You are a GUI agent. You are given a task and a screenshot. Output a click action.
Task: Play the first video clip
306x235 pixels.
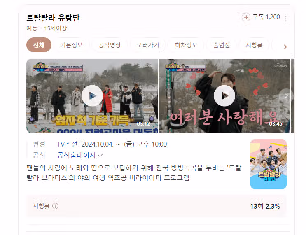point(92,96)
